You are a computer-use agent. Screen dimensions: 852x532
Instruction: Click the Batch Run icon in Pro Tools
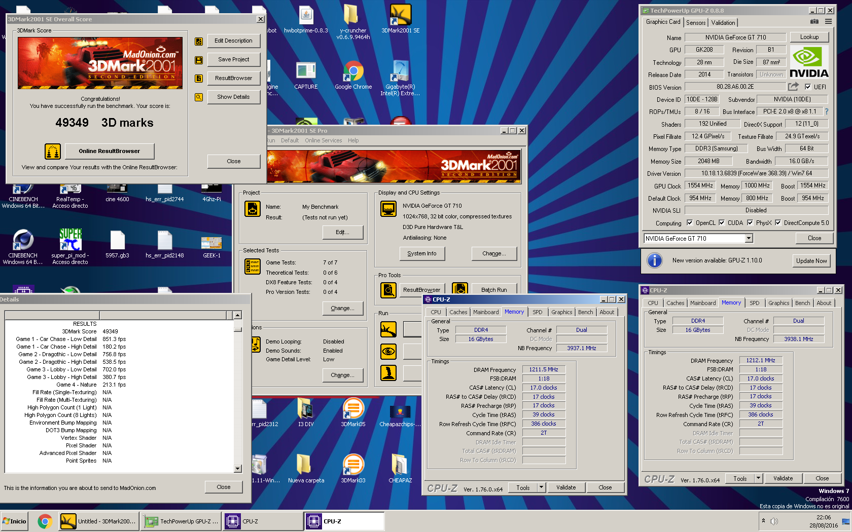460,289
